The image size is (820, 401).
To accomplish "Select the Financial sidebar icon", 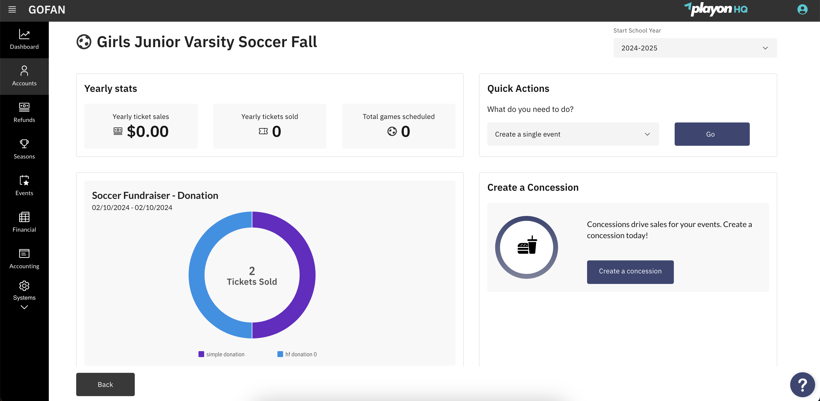I will pos(24,217).
